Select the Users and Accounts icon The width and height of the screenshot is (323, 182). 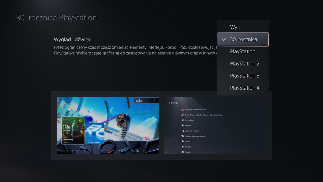(182, 131)
